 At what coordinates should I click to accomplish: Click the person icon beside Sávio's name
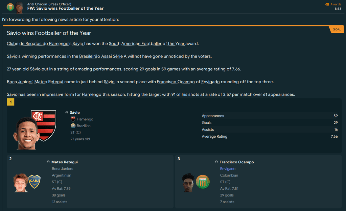[67, 113]
